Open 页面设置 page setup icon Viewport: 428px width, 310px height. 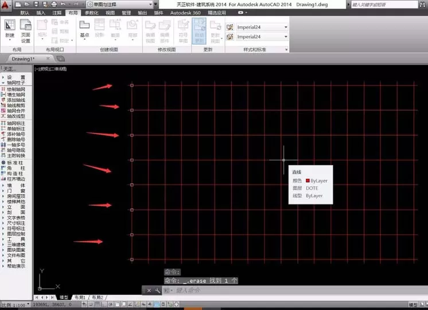tap(26, 31)
